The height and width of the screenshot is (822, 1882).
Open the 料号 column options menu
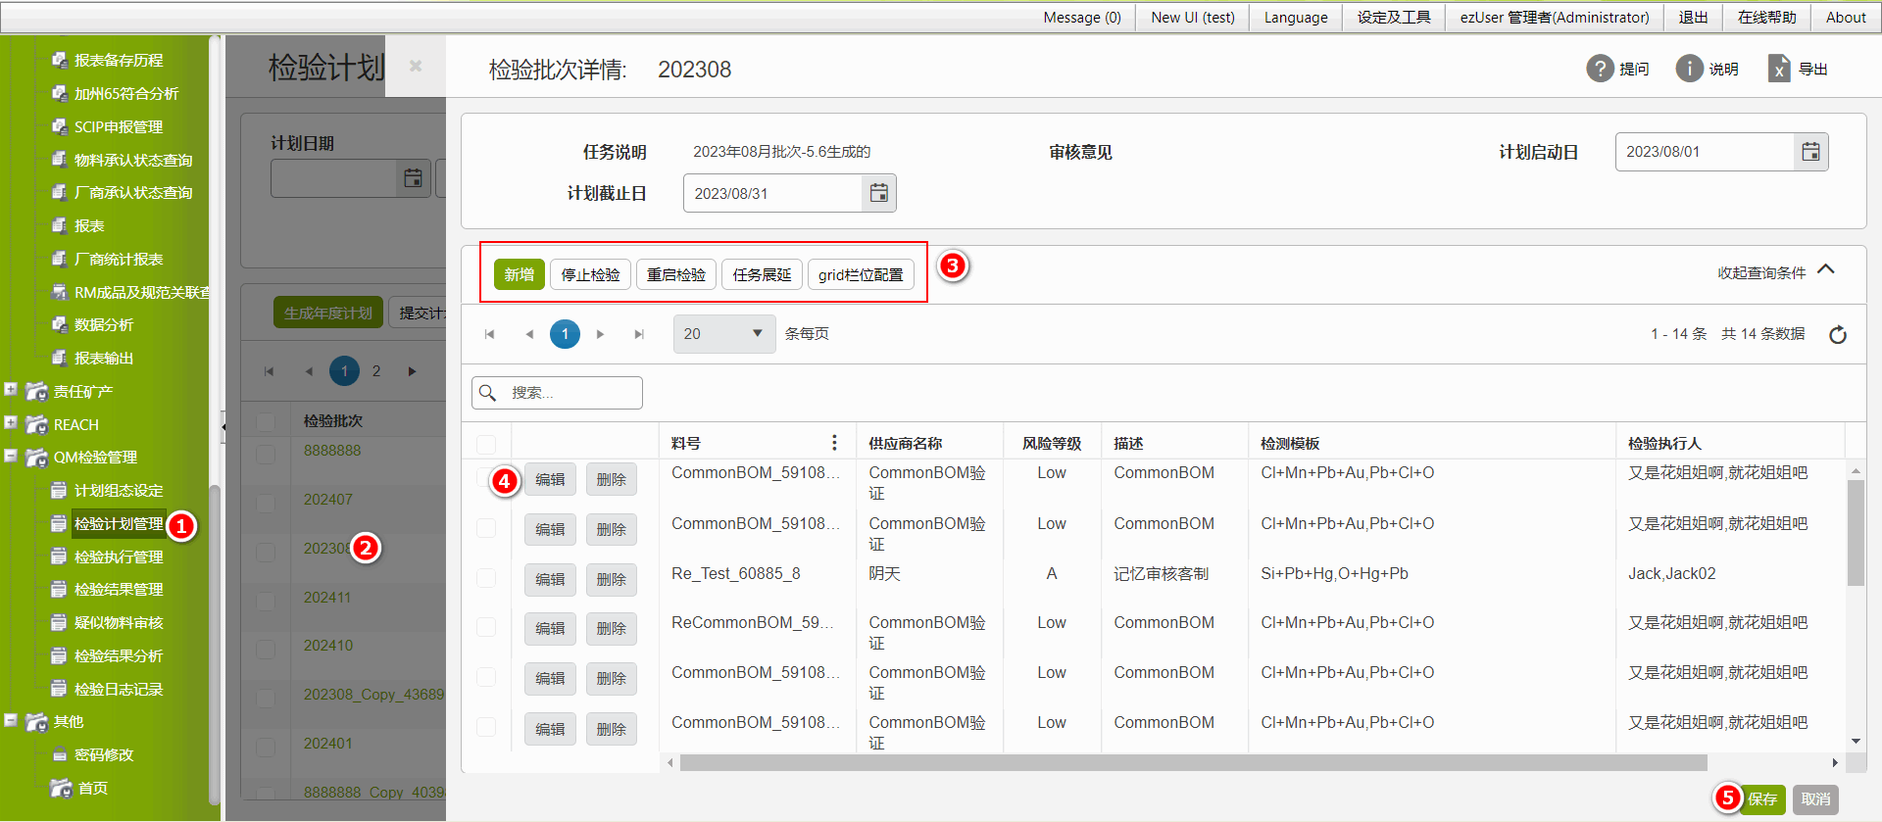[x=834, y=443]
